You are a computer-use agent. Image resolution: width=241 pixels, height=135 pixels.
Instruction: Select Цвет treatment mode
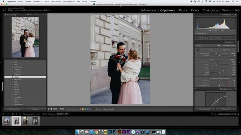pyautogui.click(x=218, y=45)
